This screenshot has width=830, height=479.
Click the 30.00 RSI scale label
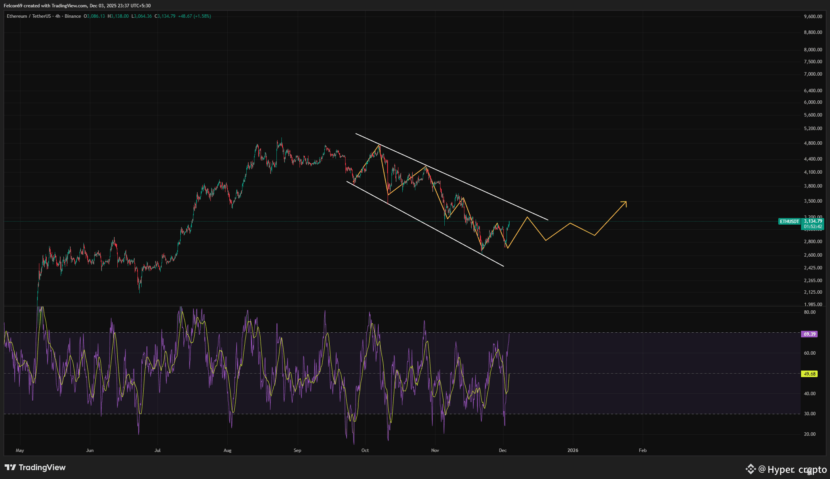810,414
